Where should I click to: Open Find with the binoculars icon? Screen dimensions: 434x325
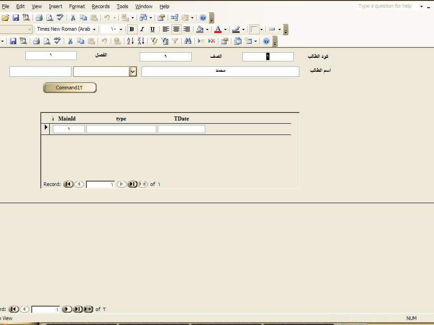[x=188, y=41]
